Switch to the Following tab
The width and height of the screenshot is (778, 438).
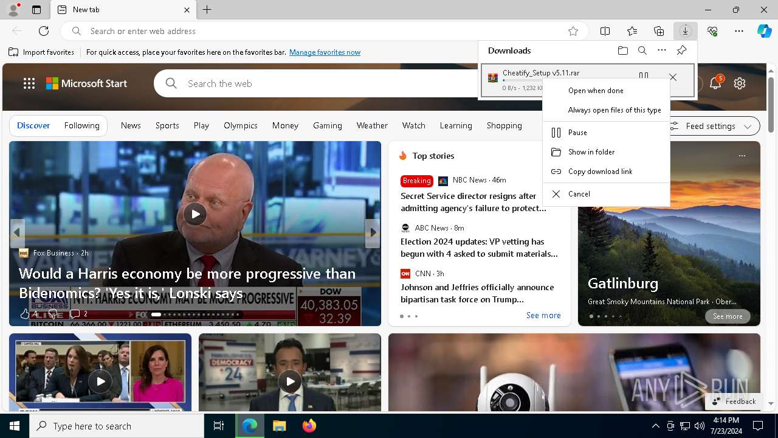click(x=81, y=125)
